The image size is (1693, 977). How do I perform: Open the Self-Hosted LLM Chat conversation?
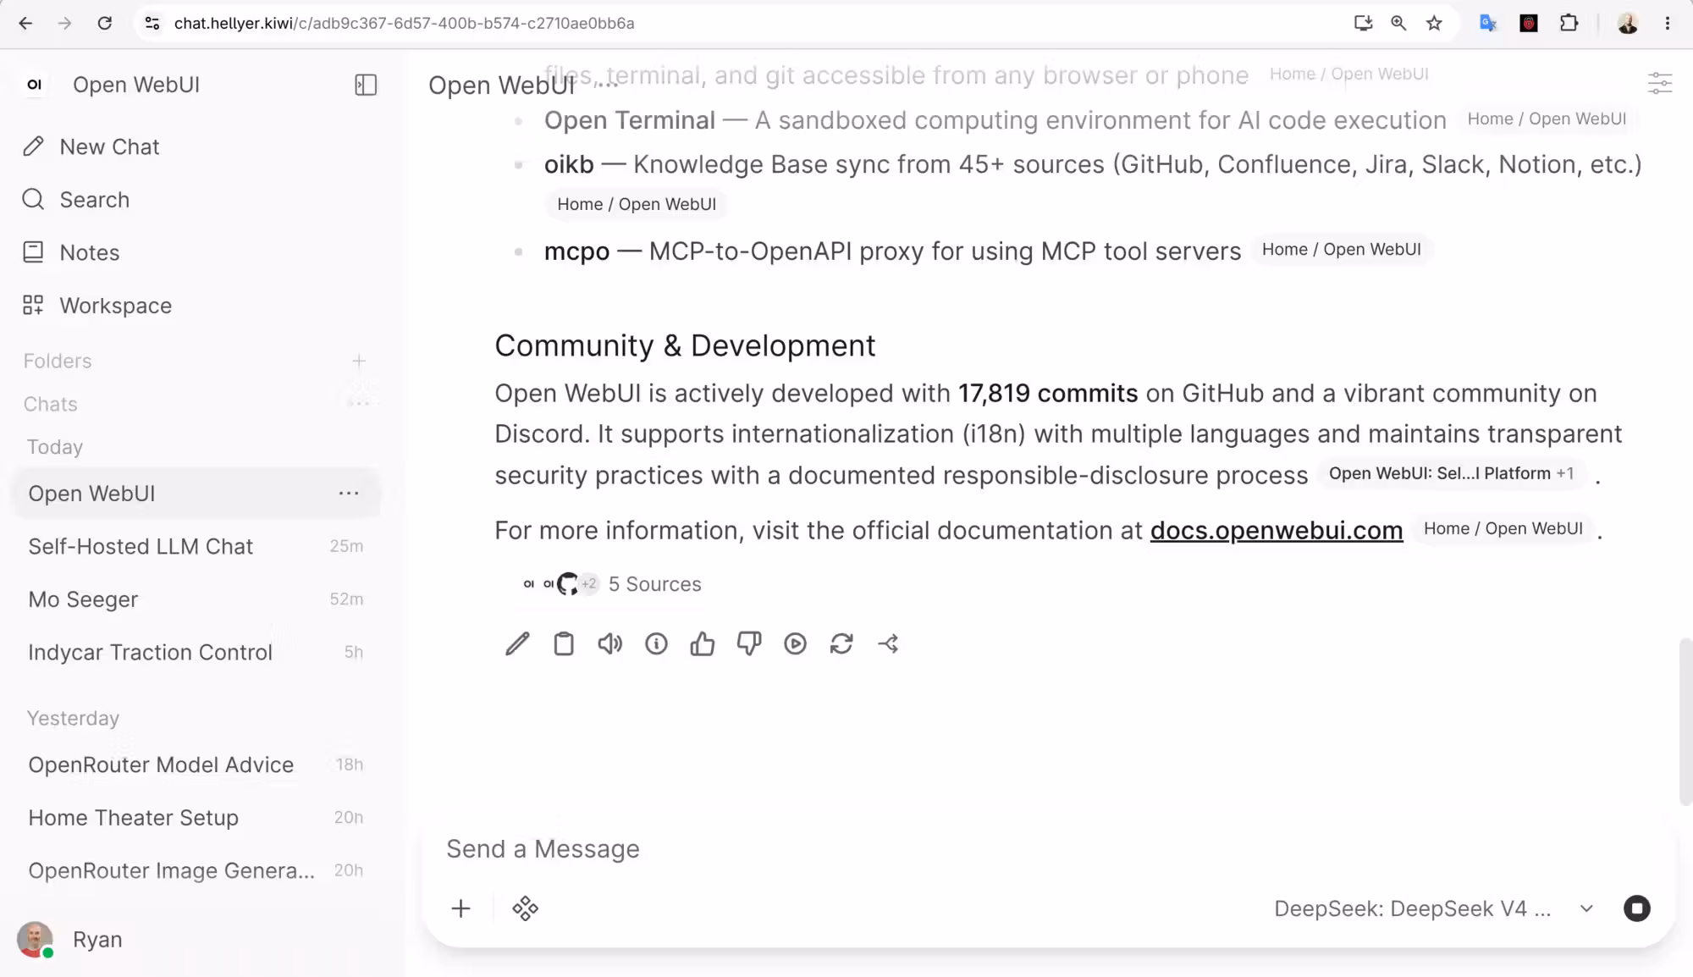click(x=196, y=547)
